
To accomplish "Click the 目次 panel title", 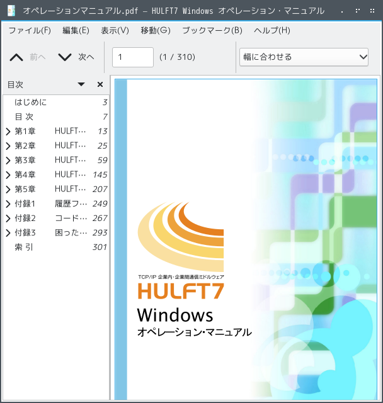I will coord(15,84).
